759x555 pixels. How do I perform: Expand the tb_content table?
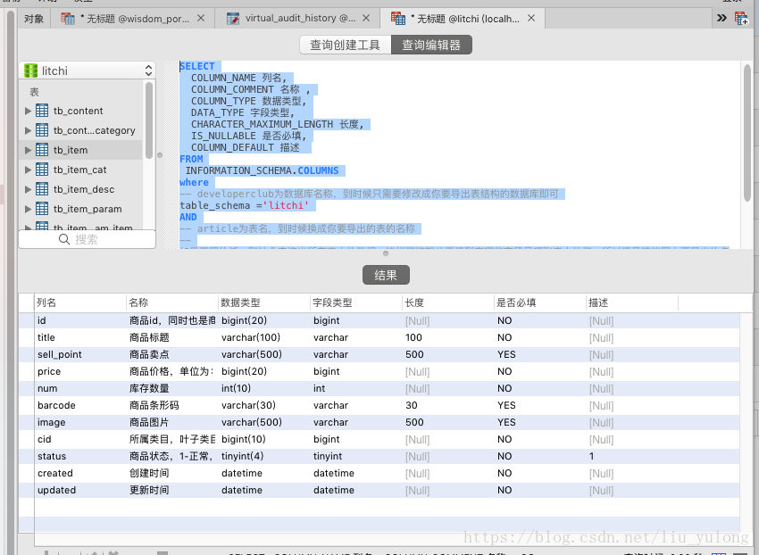[x=28, y=111]
